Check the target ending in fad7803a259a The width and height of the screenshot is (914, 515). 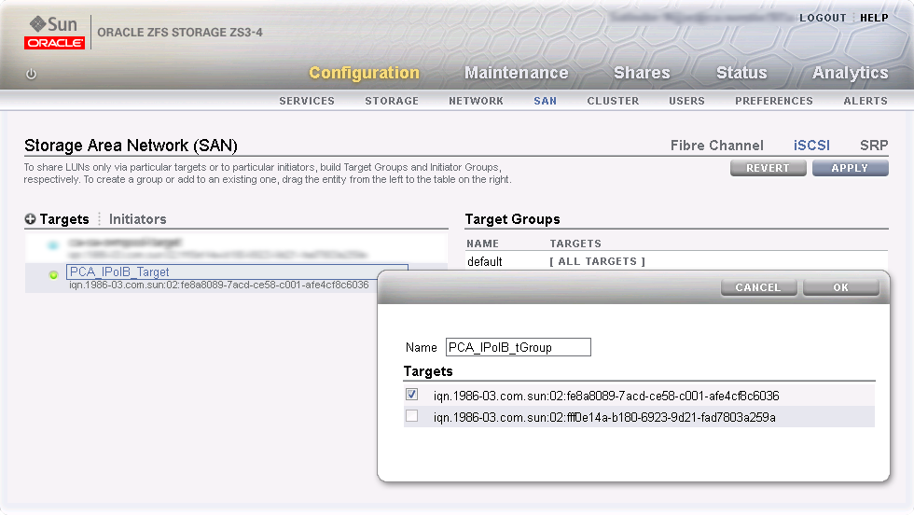coord(412,416)
